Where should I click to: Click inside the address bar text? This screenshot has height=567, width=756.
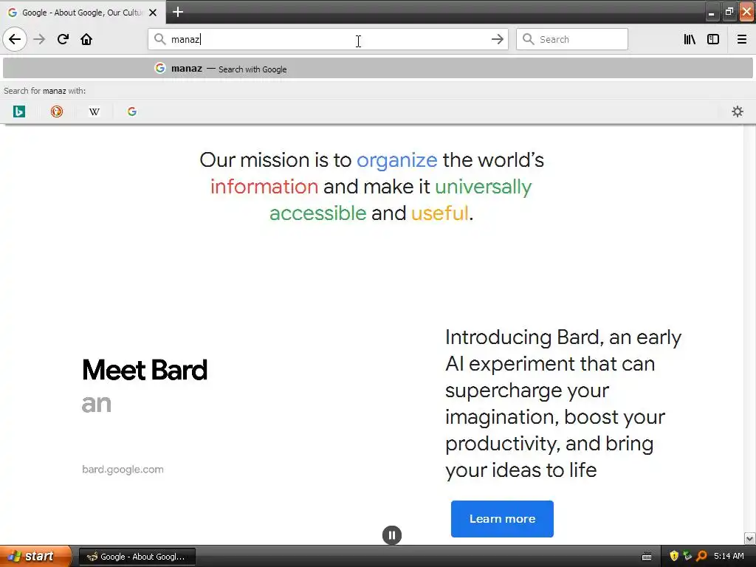328,39
